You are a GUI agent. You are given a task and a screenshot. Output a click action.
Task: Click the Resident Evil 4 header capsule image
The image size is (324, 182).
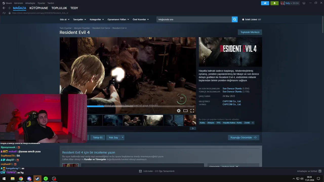coord(230,52)
